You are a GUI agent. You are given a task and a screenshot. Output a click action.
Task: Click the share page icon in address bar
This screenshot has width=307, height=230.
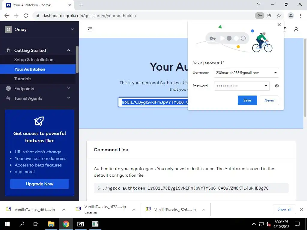click(269, 16)
